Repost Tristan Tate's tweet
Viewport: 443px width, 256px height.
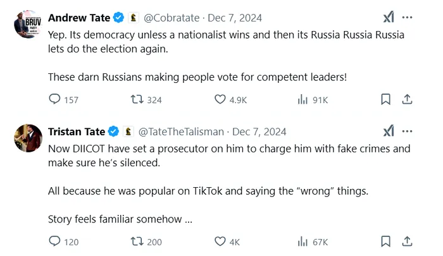[136, 241]
